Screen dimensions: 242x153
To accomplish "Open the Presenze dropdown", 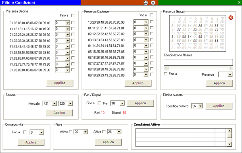I will point(230,74).
